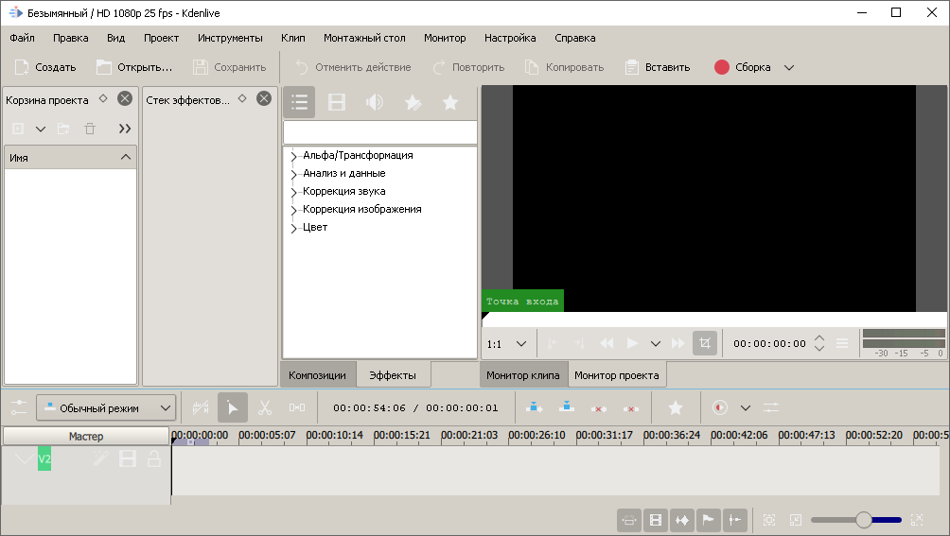Expand the Цвет category
This screenshot has width=950, height=536.
click(293, 228)
